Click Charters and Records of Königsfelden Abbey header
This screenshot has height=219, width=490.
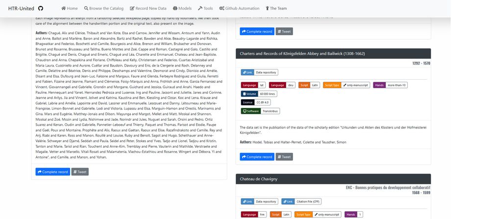[333, 53]
